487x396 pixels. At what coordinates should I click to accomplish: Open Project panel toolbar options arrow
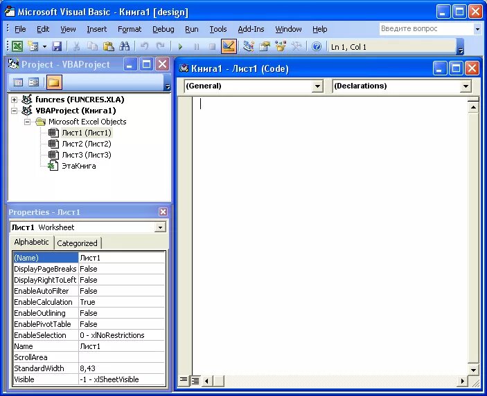click(x=168, y=82)
